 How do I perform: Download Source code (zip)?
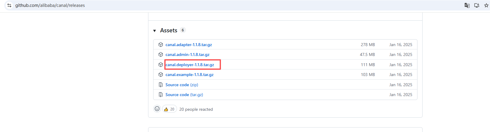tap(182, 85)
